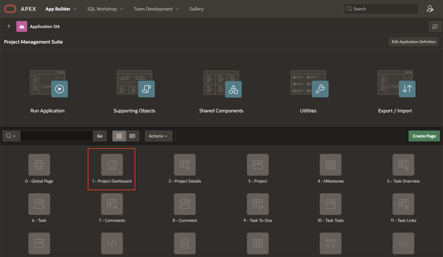Click Edit Application Definition button
Screen dimensions: 443x257
[414, 42]
